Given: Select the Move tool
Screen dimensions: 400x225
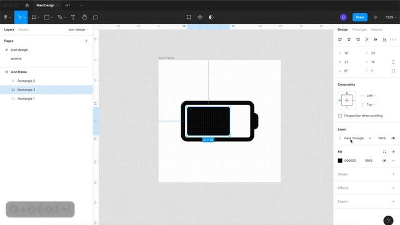Looking at the screenshot, I should click(x=19, y=17).
